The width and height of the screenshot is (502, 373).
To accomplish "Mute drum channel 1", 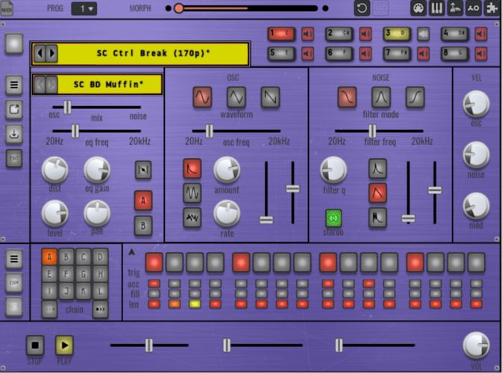I will [x=307, y=34].
